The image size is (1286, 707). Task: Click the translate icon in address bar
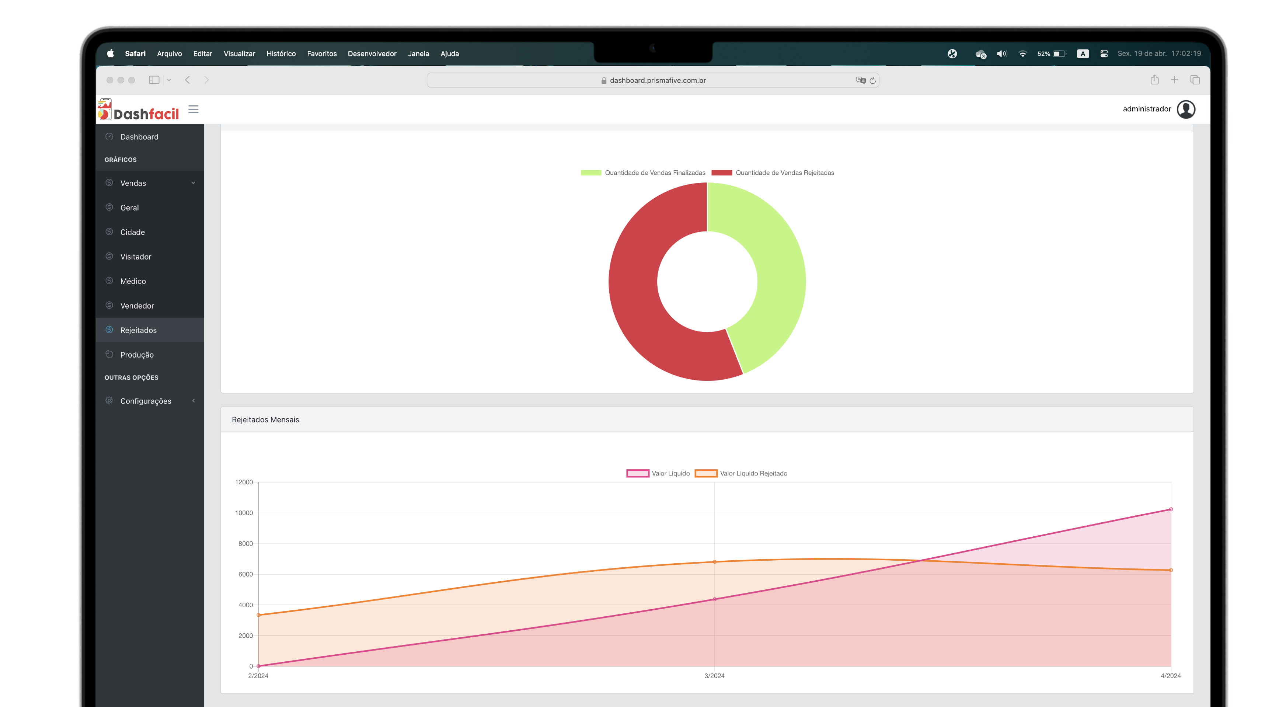tap(860, 80)
